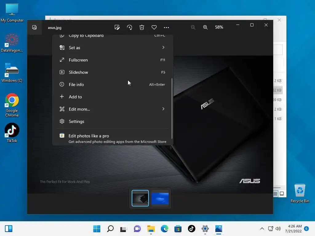
Task: Open TikTok from the taskbar
Action: (x=191, y=229)
